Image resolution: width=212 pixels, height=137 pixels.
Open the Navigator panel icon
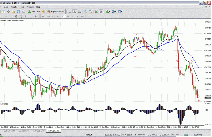click(x=13, y=12)
